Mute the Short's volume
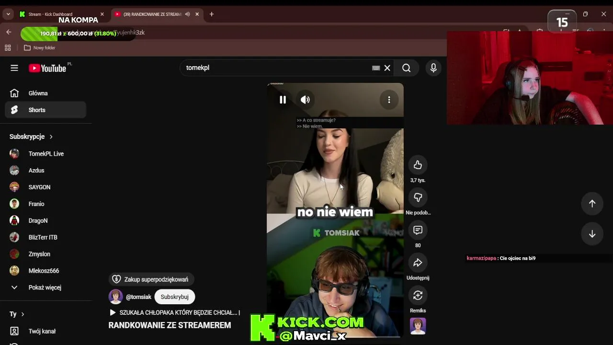Image resolution: width=613 pixels, height=345 pixels. click(x=306, y=100)
